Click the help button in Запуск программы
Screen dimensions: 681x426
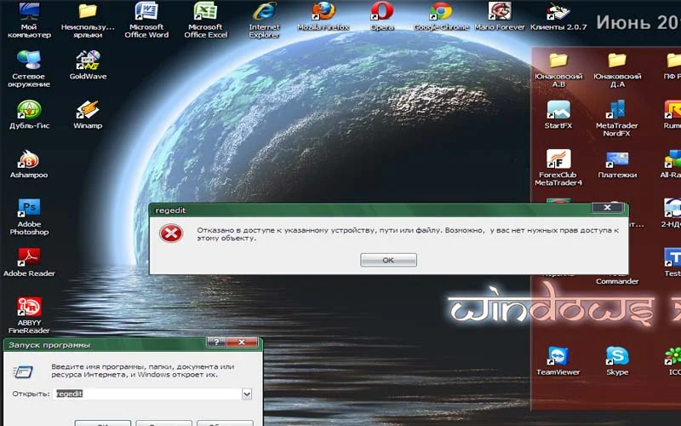pos(216,343)
